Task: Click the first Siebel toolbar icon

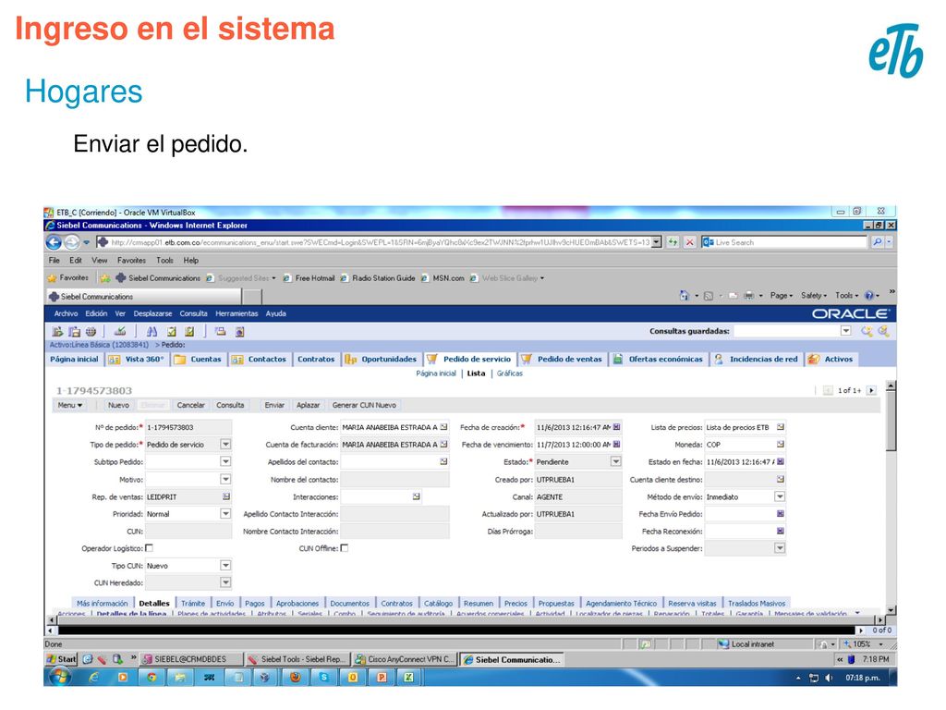Action: click(x=57, y=331)
